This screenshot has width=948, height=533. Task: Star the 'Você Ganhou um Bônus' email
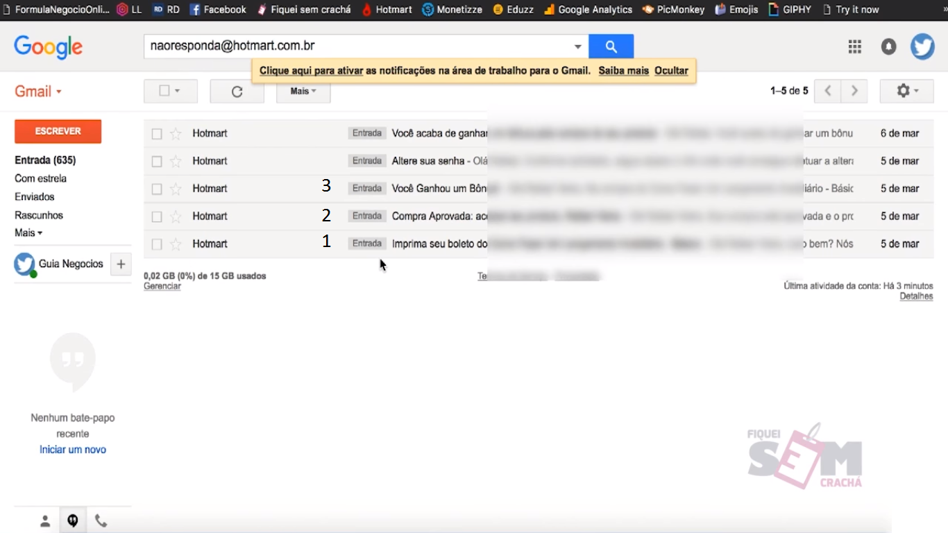click(x=176, y=189)
